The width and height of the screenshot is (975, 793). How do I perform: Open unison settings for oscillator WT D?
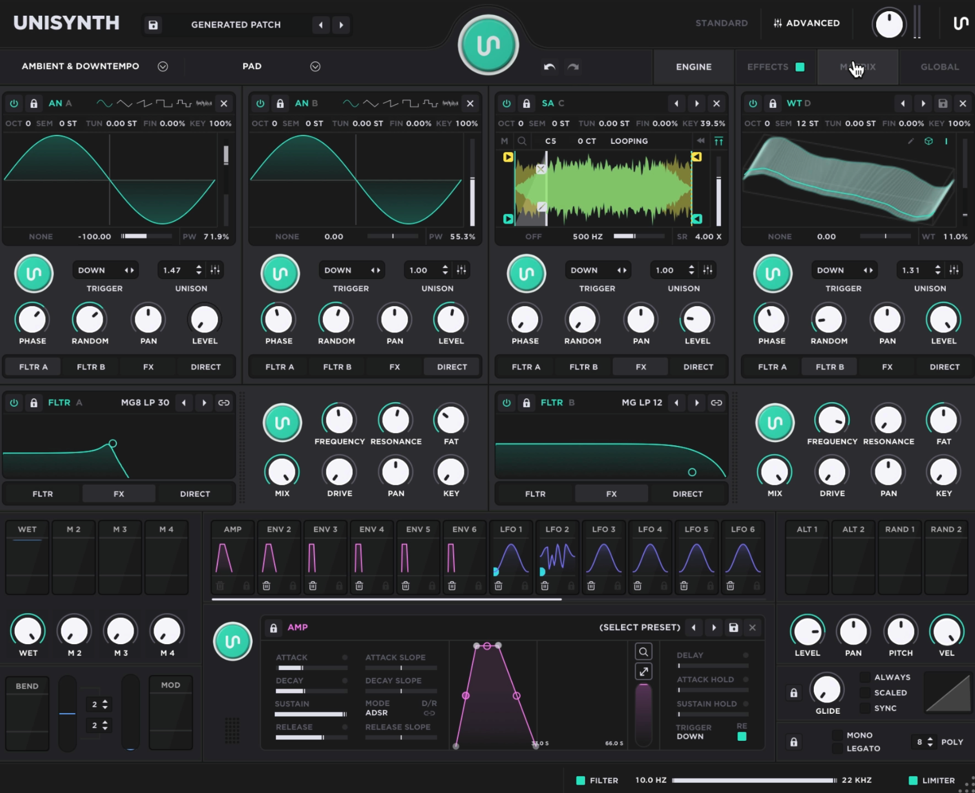coord(954,270)
